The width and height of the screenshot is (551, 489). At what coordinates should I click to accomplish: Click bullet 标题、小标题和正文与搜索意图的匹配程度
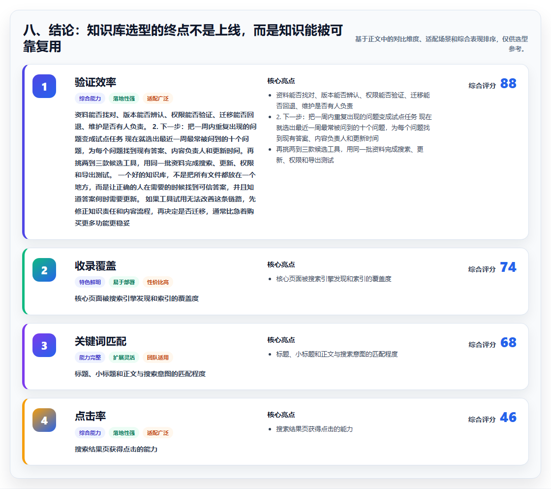click(337, 354)
